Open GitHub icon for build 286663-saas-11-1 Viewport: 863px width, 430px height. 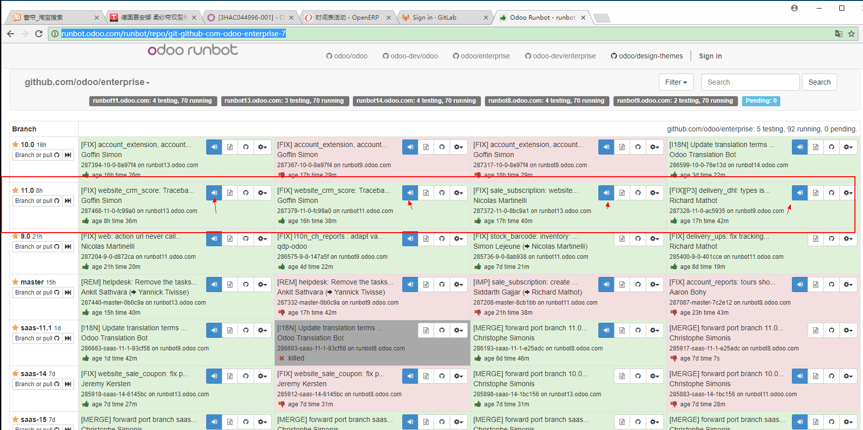245,330
